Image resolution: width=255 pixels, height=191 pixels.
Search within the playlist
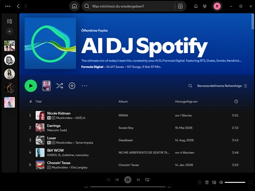[190, 85]
